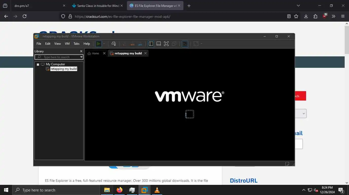Screen dimensions: 349x195
Task: Click the red extension icon with badge
Action: tap(324, 16)
